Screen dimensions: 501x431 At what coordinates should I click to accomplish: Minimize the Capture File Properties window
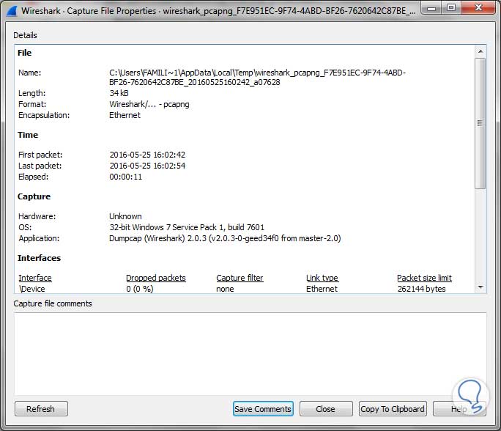(x=431, y=8)
